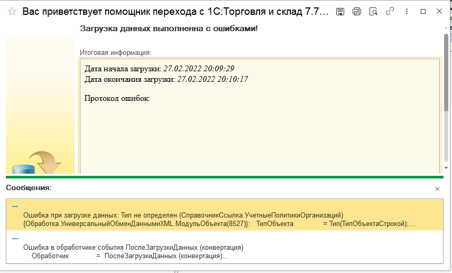Screen dimensions: 452x273
Task: Close the migration assistant window
Action: 439,11
